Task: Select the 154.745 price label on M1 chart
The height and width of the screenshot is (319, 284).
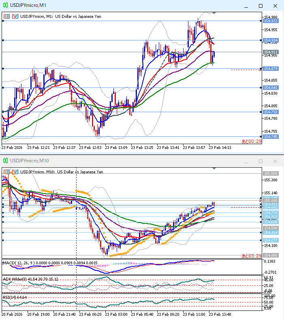Action: [x=271, y=137]
